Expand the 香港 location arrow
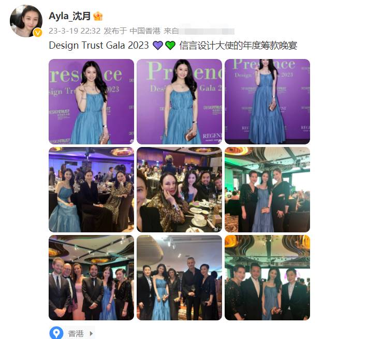This screenshot has height=339, width=382. pyautogui.click(x=91, y=333)
